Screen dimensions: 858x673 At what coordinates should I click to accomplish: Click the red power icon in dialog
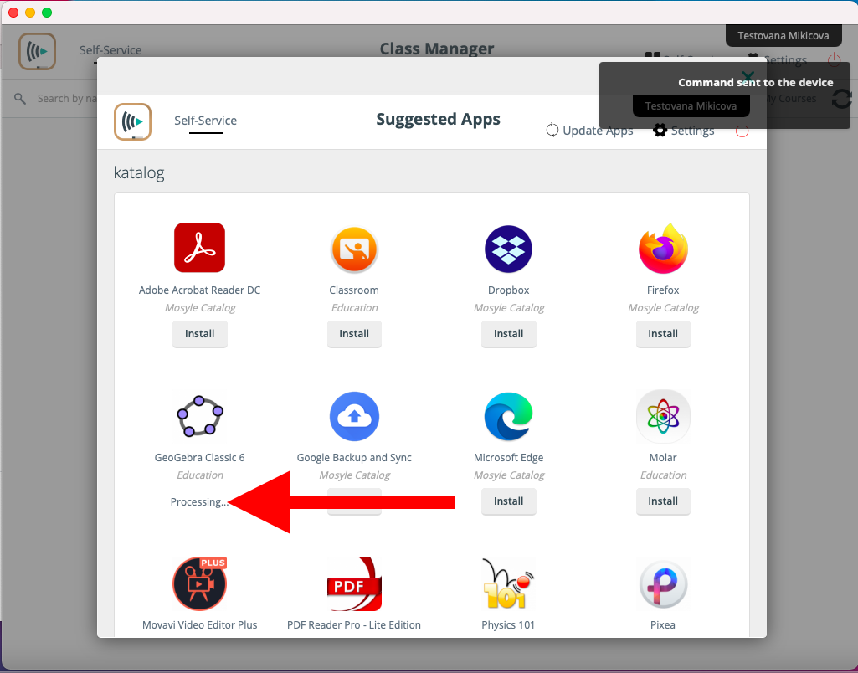[742, 131]
